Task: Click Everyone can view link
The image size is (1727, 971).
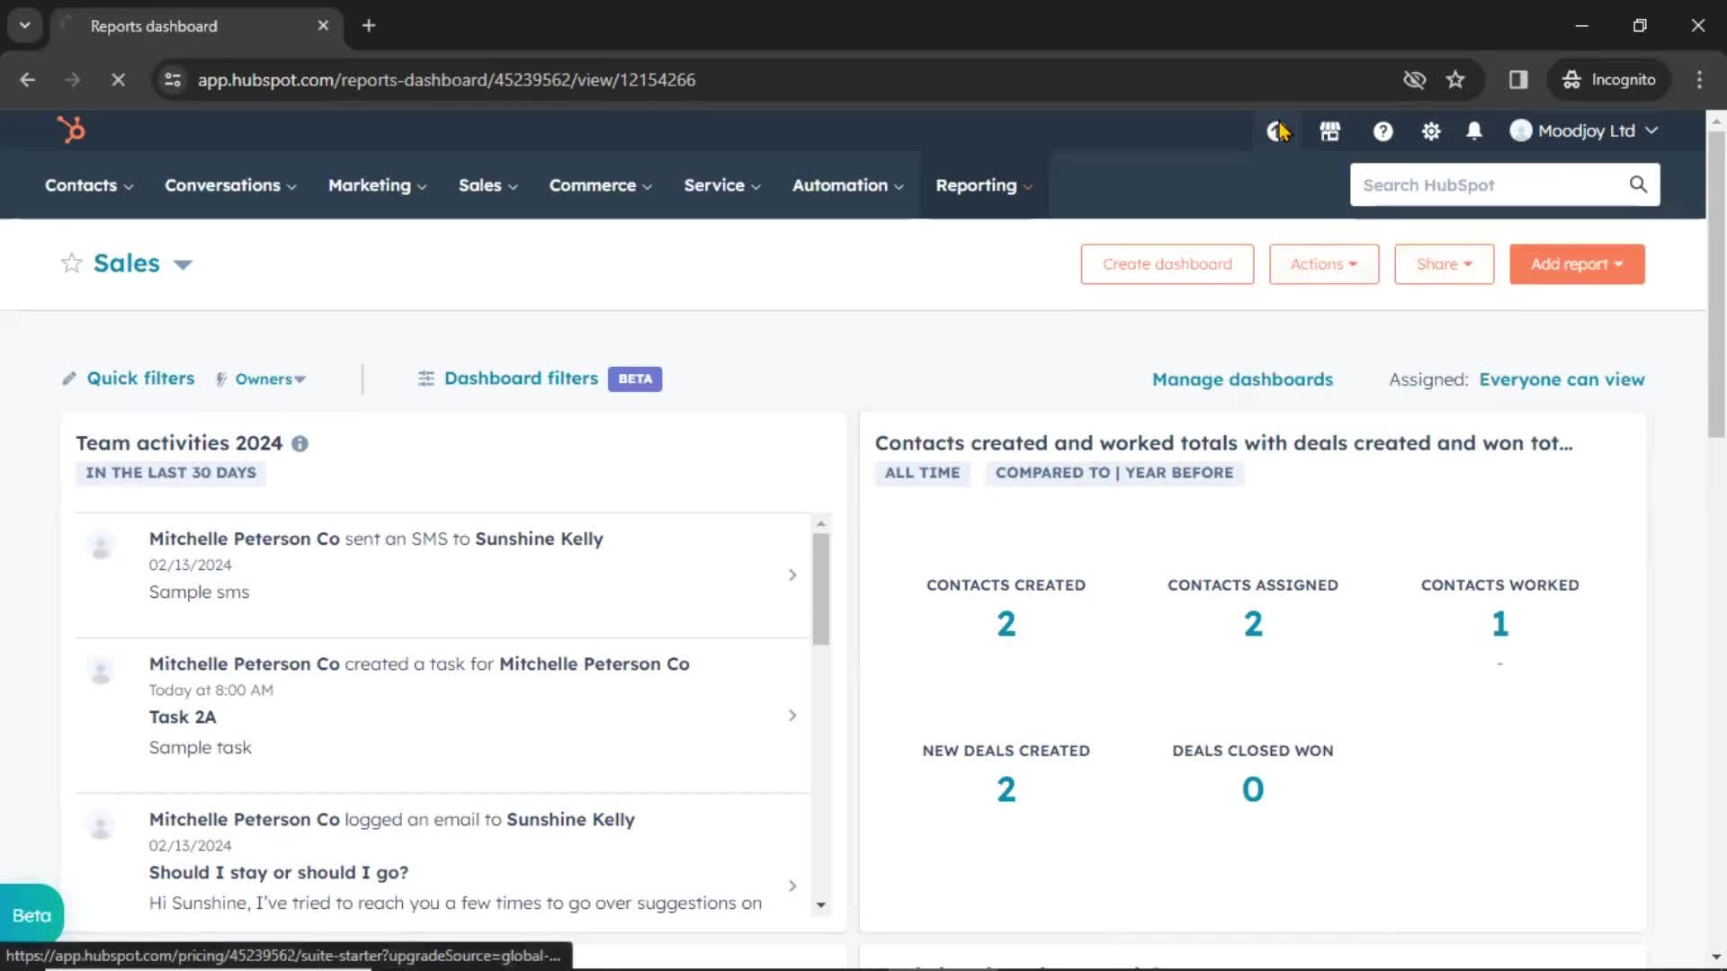Action: coord(1561,379)
